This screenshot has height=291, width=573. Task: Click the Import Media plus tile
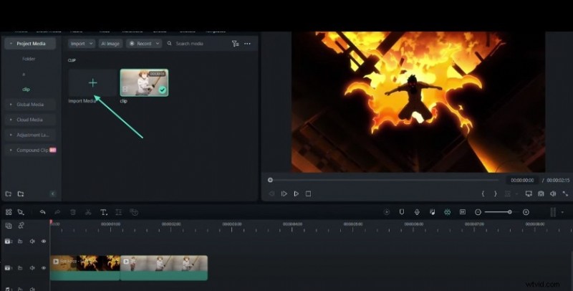(x=93, y=83)
